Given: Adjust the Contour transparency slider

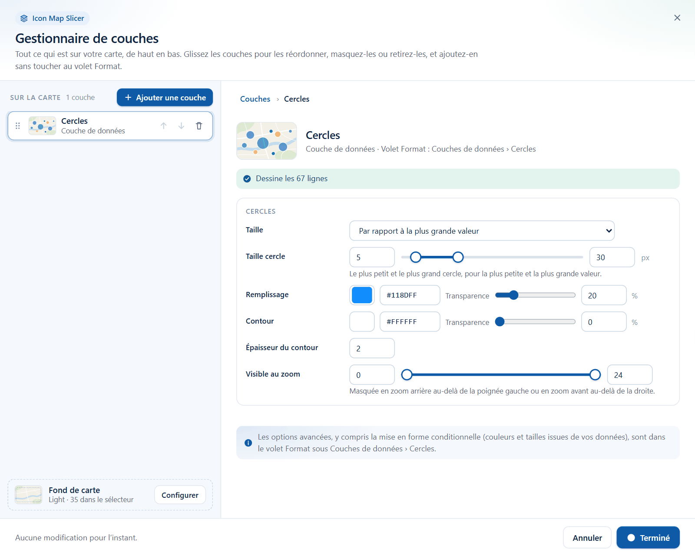Looking at the screenshot, I should 535,322.
